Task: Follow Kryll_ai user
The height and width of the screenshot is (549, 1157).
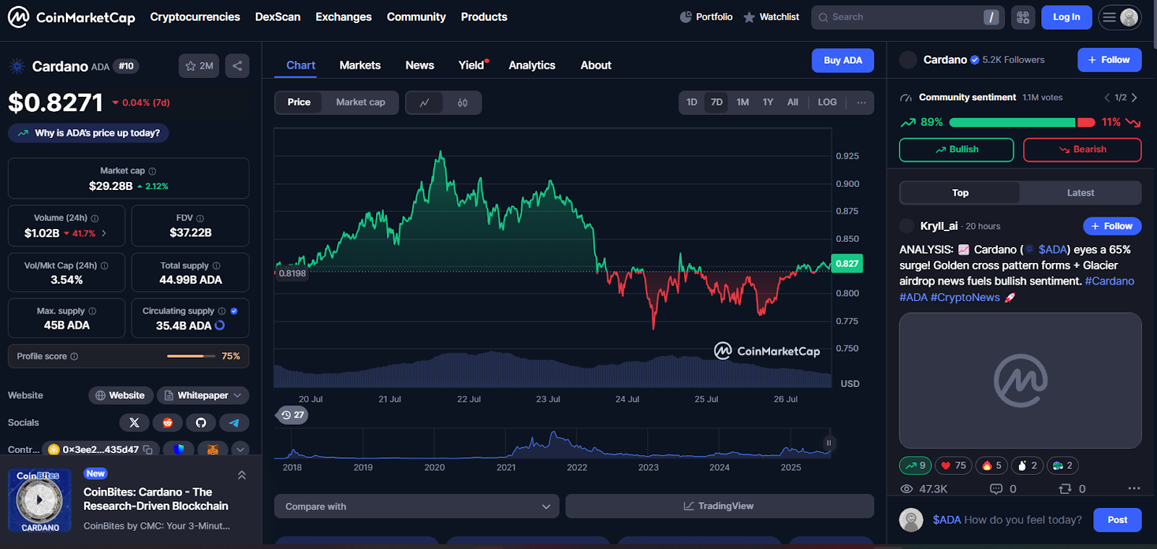Action: click(1112, 226)
